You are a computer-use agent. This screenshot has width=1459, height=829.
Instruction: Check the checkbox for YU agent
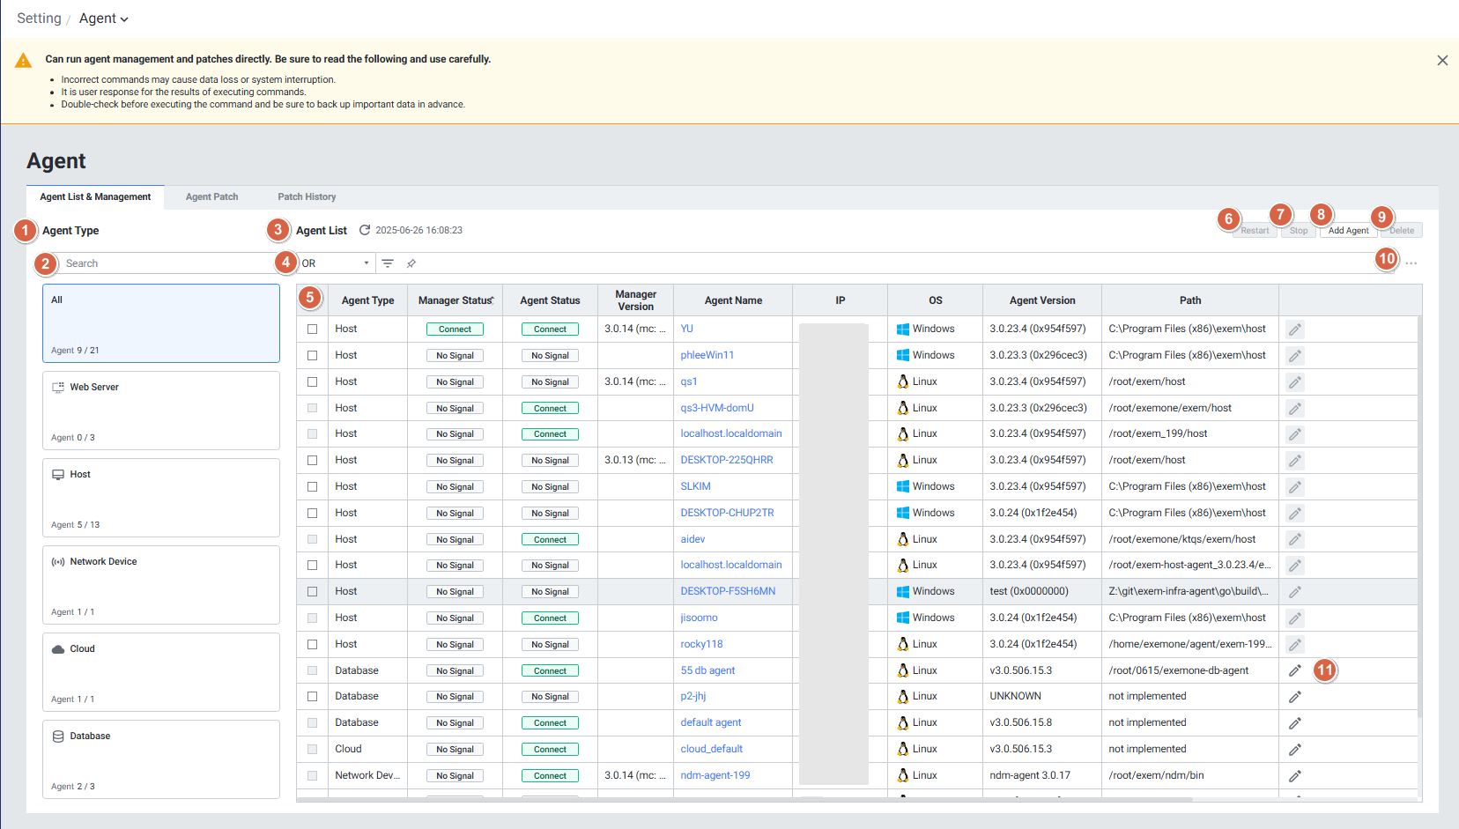coord(312,329)
